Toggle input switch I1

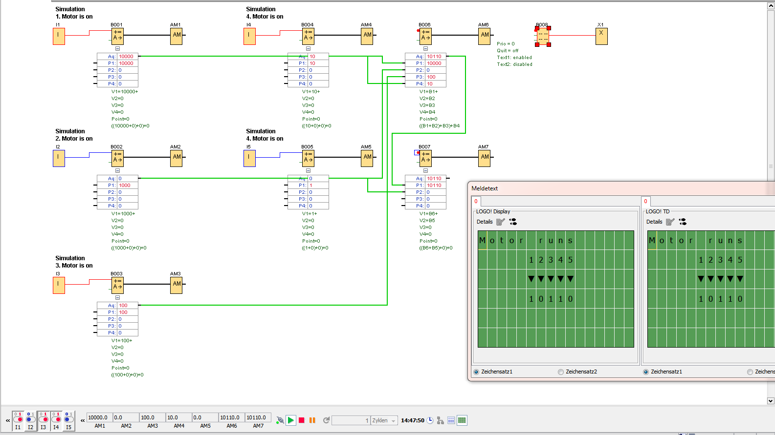pyautogui.click(x=18, y=419)
